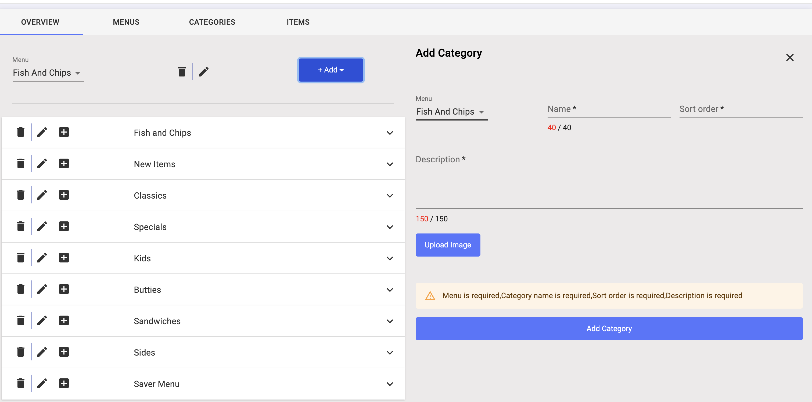Add an item to the Sides category
Screen dimensions: 812x402
tap(64, 352)
